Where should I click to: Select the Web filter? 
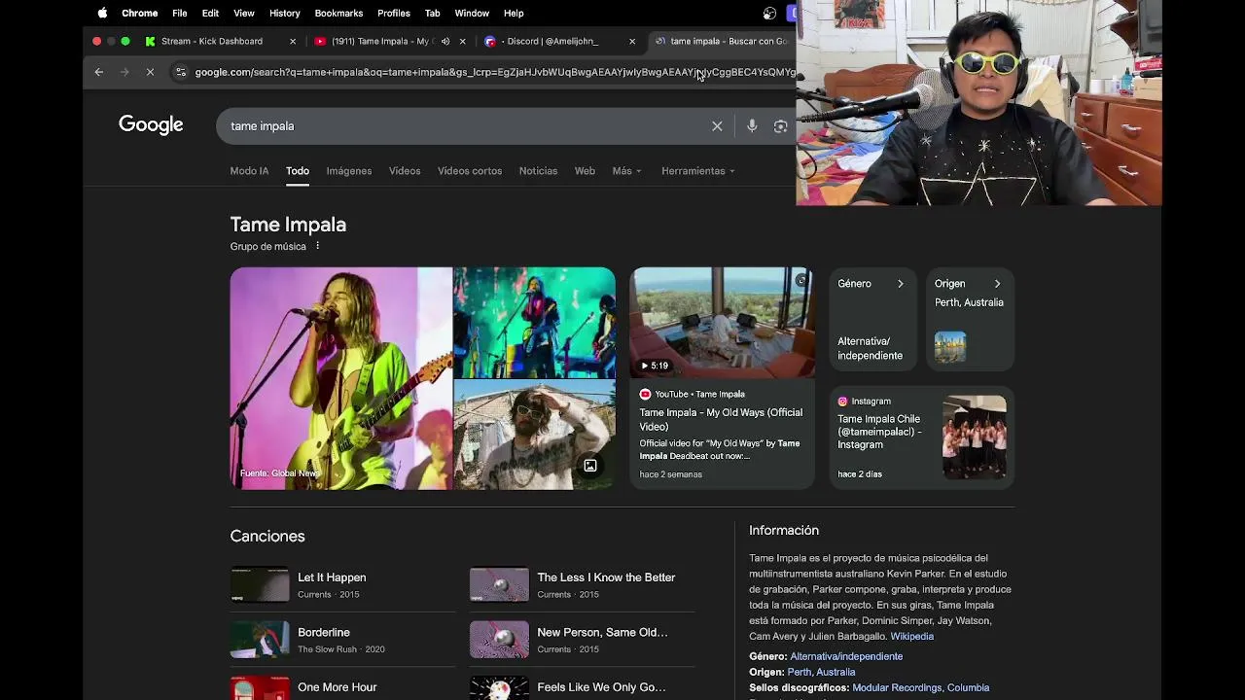click(x=585, y=171)
